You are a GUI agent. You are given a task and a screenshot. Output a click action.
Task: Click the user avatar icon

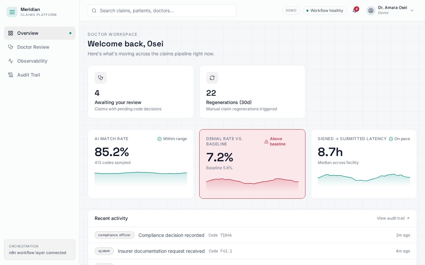click(x=371, y=11)
